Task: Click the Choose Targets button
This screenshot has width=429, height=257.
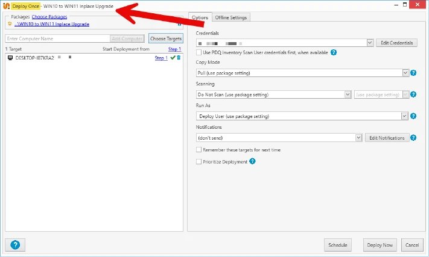Action: [x=166, y=39]
